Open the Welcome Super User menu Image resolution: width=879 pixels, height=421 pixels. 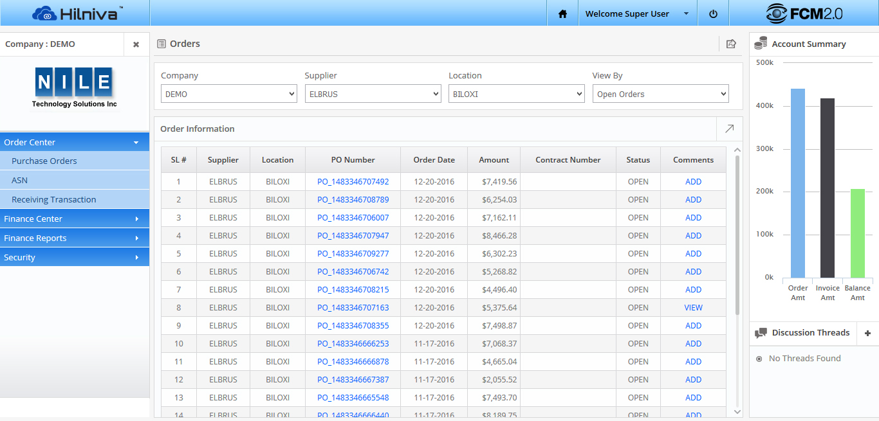(636, 13)
